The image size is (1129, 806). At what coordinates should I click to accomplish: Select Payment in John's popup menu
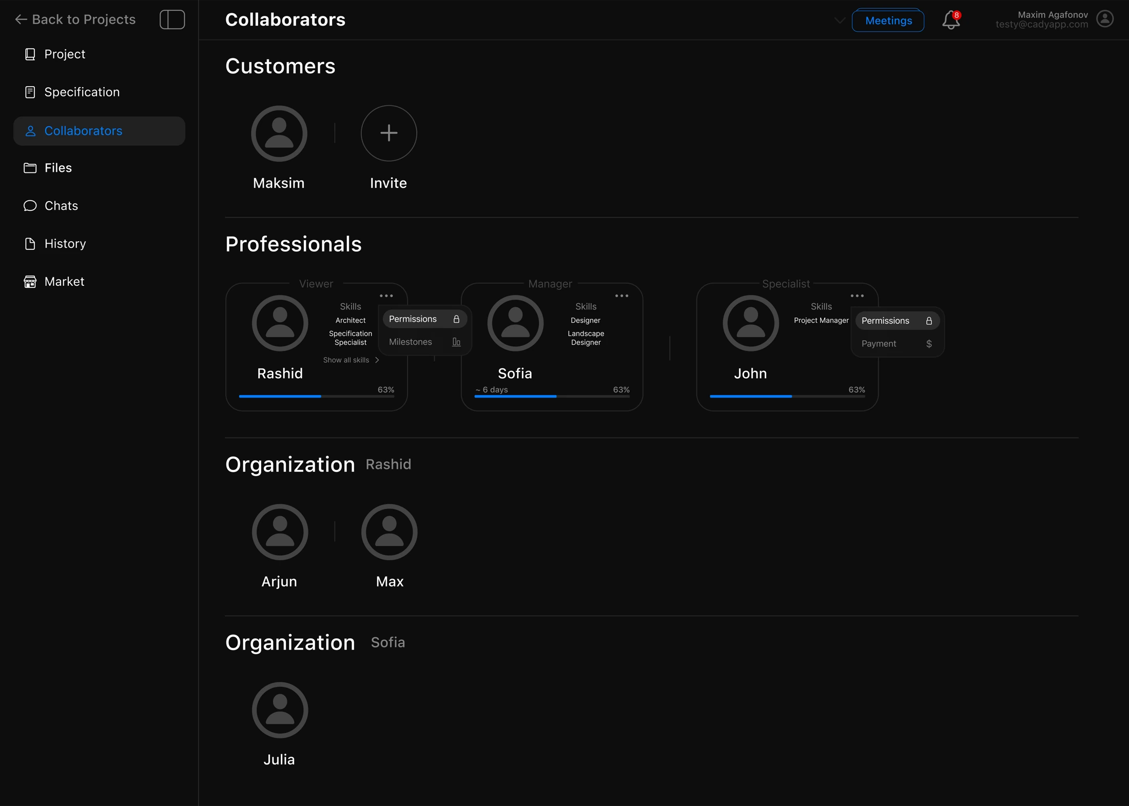click(897, 344)
